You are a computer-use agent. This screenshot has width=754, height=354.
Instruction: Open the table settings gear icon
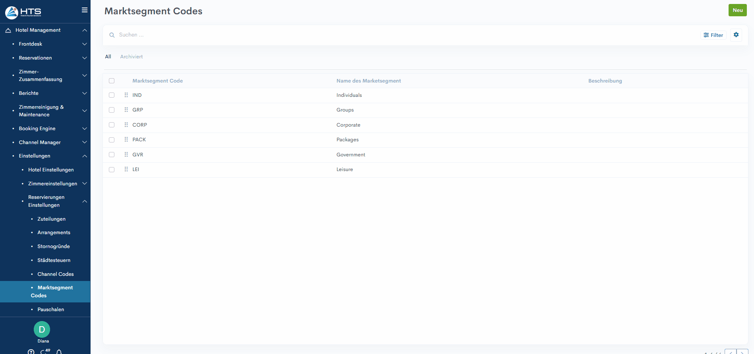point(736,35)
